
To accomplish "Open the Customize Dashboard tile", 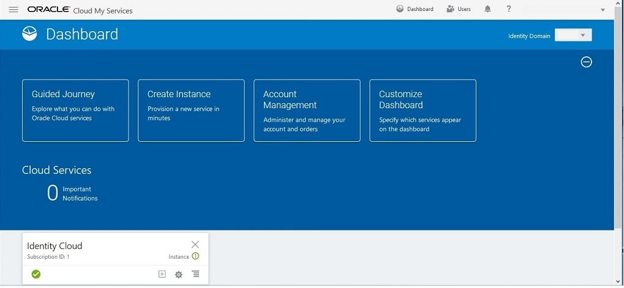I will point(423,111).
